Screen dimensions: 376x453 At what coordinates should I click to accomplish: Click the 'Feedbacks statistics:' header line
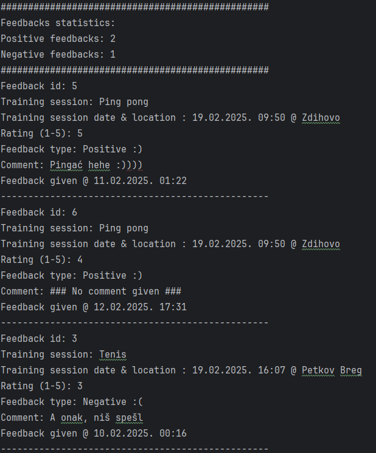(58, 23)
